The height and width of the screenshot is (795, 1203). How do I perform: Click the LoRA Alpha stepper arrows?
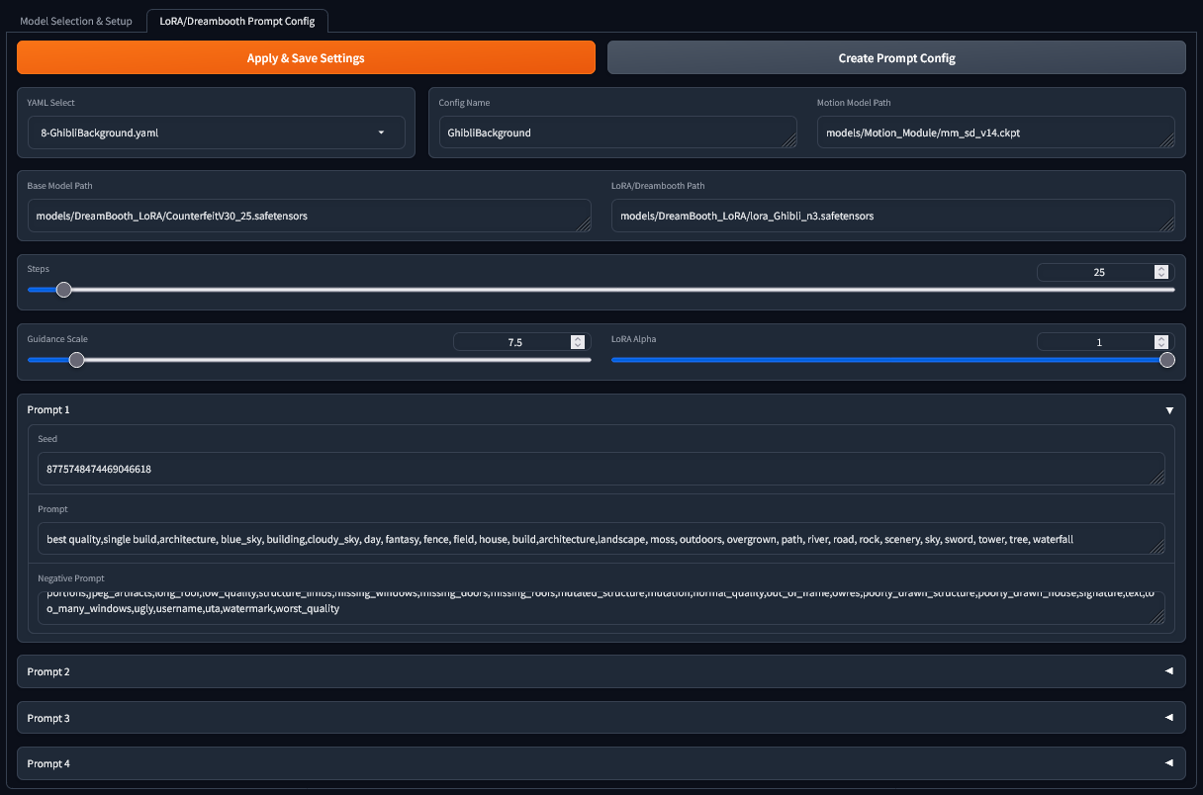[x=1161, y=342]
